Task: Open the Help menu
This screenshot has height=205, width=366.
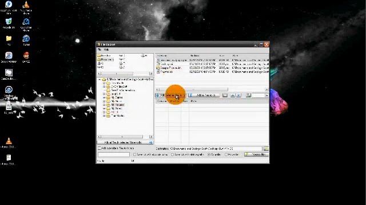Action: (106, 50)
